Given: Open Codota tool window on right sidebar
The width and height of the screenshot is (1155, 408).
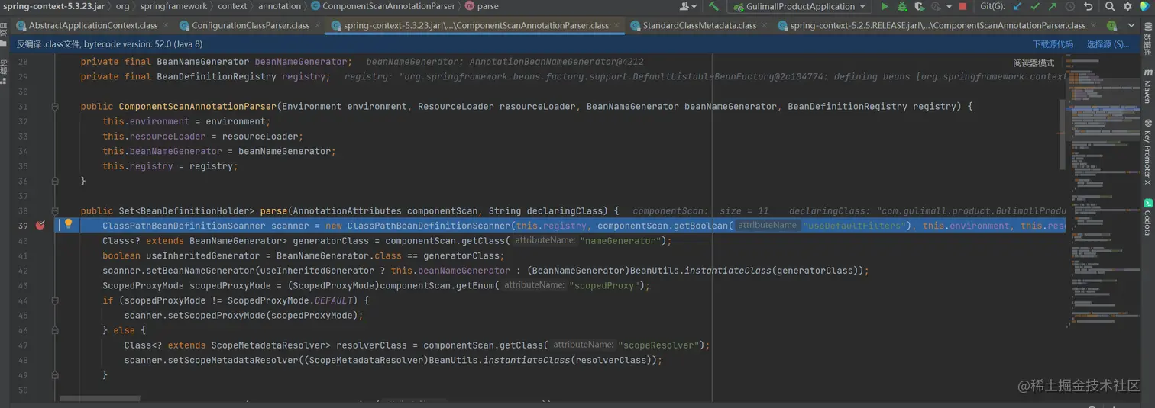Looking at the screenshot, I should tap(1147, 217).
